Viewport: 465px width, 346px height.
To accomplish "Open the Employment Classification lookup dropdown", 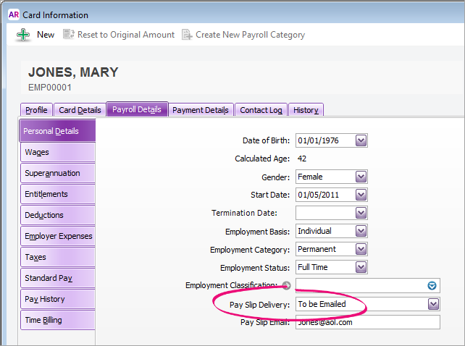I will (433, 286).
